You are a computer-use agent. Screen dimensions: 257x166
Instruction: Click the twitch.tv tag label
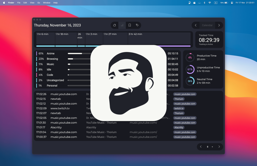[x=179, y=108]
